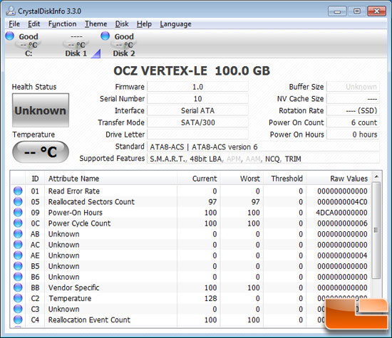Click the Standard ATA8-ACS field
392x338 pixels.
click(x=264, y=147)
